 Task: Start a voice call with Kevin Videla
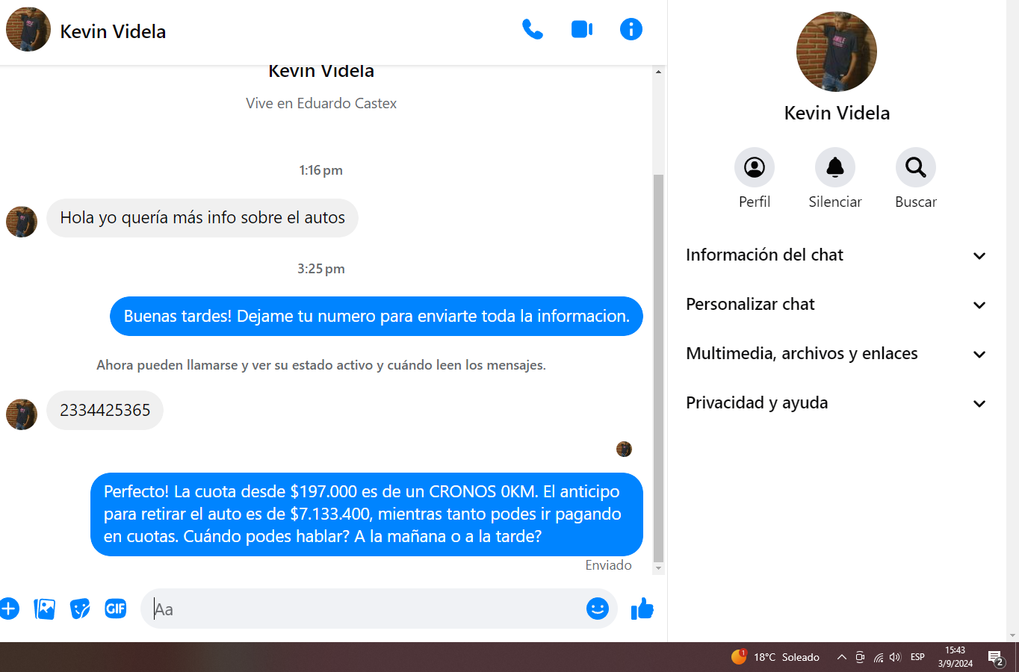[x=532, y=30]
